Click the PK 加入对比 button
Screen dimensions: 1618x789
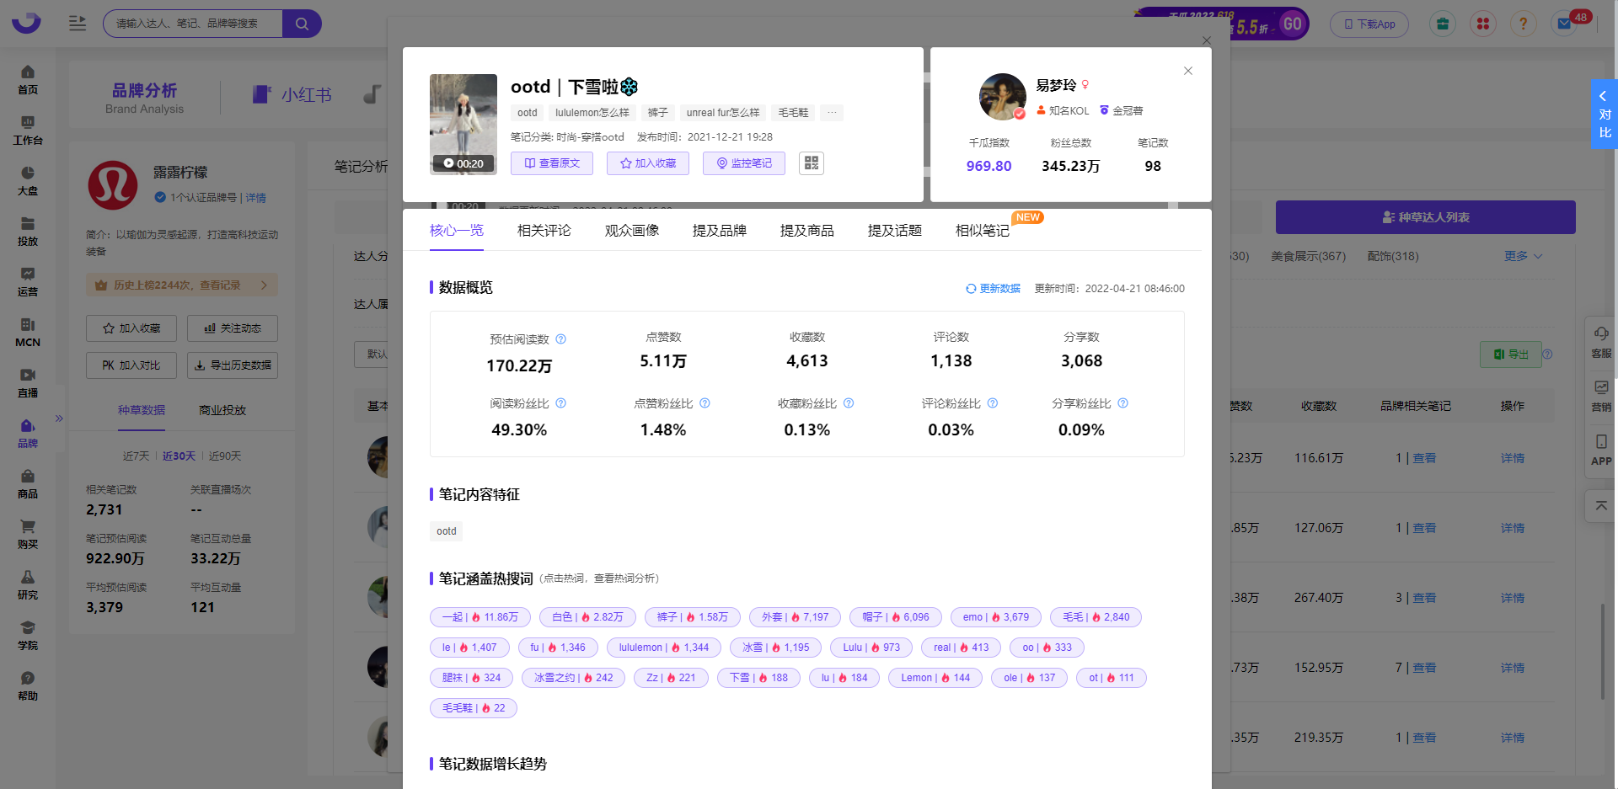click(x=131, y=365)
